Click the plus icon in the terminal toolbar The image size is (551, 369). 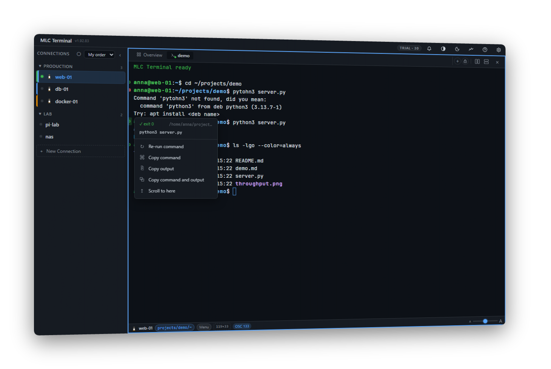(x=457, y=61)
